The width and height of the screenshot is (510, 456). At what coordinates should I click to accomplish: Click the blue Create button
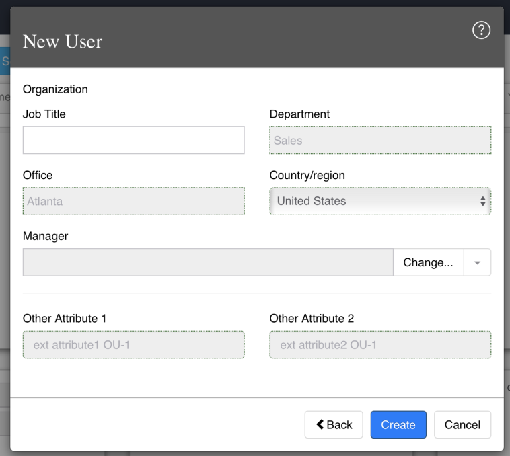coord(398,424)
